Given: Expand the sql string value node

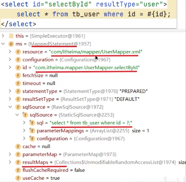Looking at the screenshot, I should pyautogui.click(x=24, y=123).
